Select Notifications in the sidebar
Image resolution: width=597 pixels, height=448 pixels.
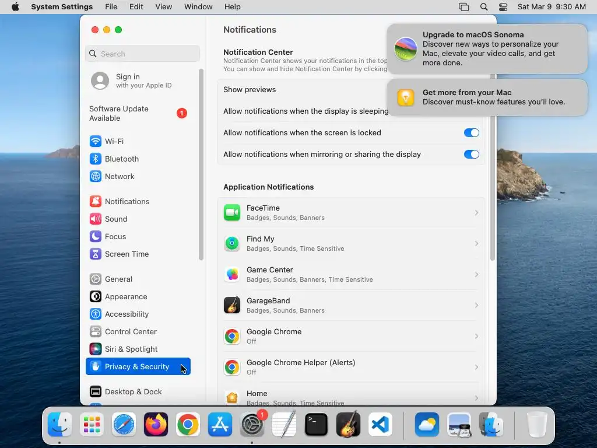tap(138, 201)
